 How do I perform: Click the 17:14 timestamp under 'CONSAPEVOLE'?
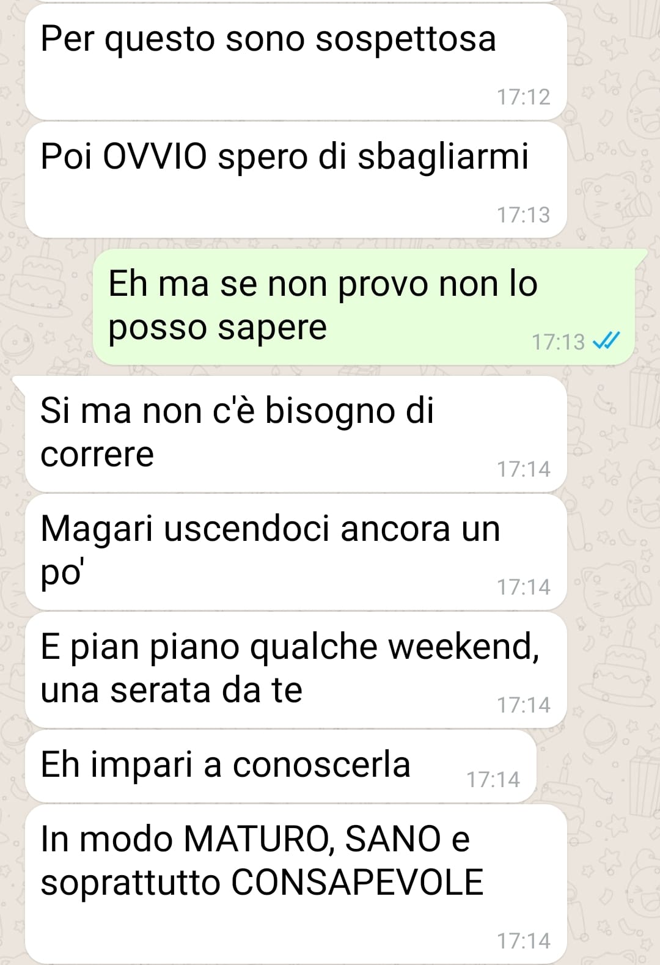523,941
